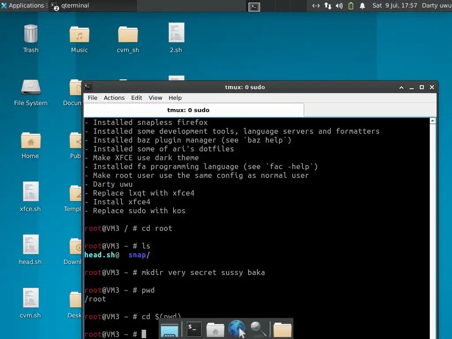
Task: Select the 'tmux: 0 sudo' terminal tab
Action: [x=194, y=110]
